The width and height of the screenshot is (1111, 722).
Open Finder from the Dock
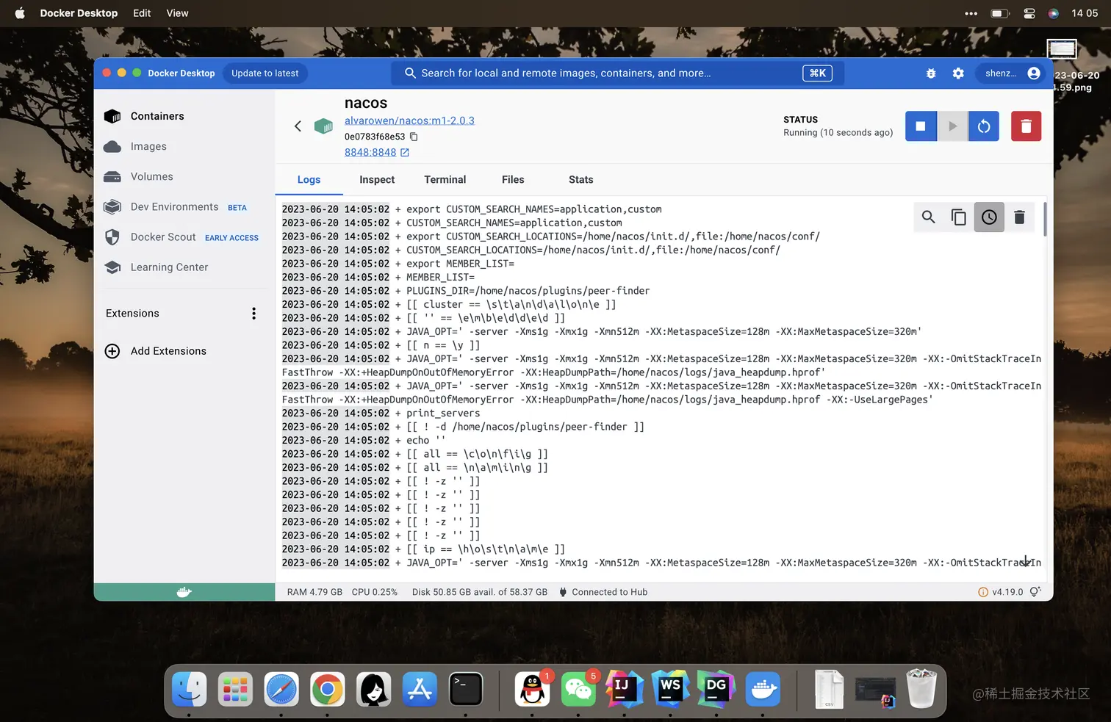189,690
